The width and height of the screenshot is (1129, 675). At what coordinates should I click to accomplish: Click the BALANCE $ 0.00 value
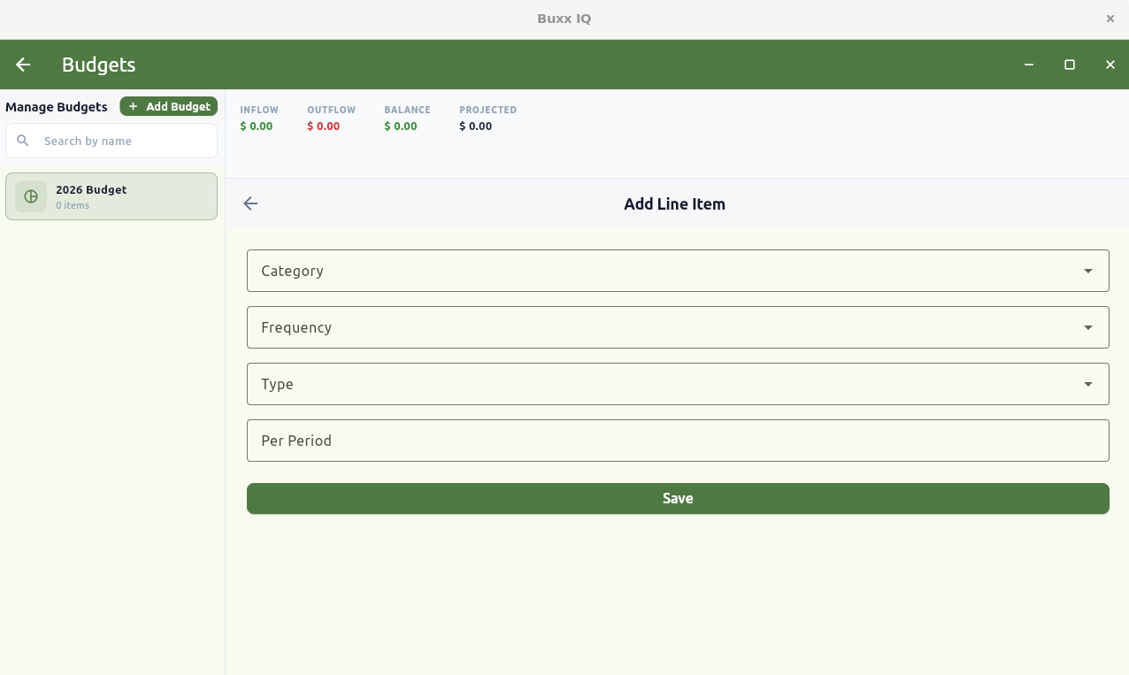(401, 127)
